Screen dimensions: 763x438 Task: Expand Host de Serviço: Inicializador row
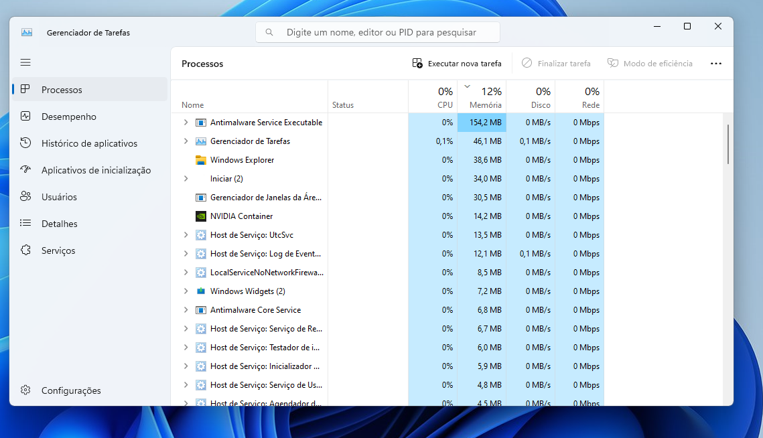[186, 366]
